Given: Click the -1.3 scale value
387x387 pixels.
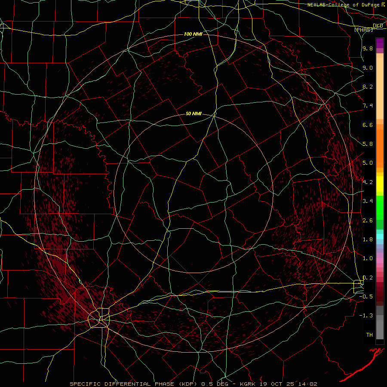Looking at the screenshot, I should pos(366,316).
